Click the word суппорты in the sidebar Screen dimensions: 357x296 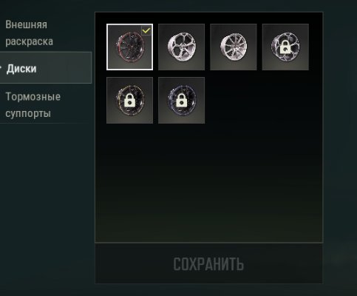(x=28, y=113)
